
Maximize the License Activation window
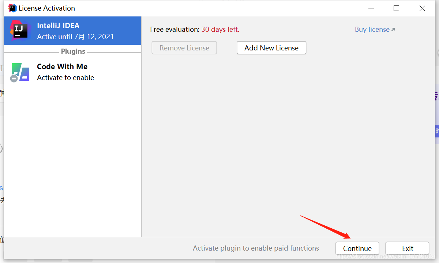coord(396,8)
